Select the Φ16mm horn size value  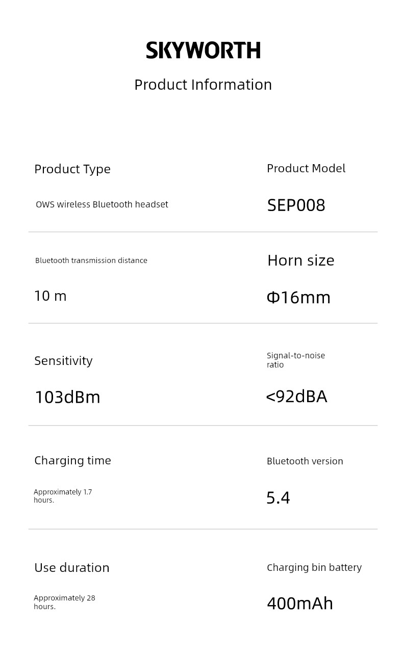point(298,298)
